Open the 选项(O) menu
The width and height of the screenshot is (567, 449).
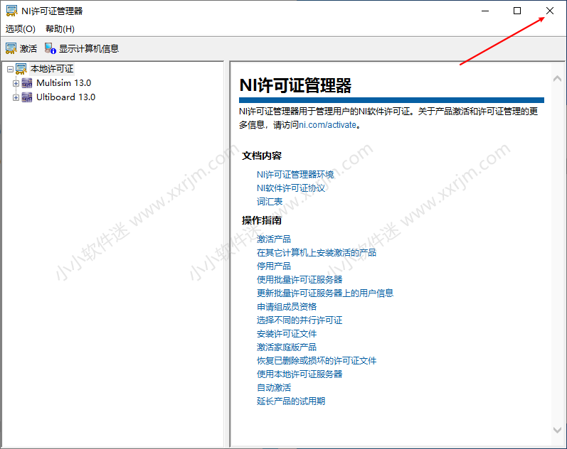pyautogui.click(x=21, y=29)
